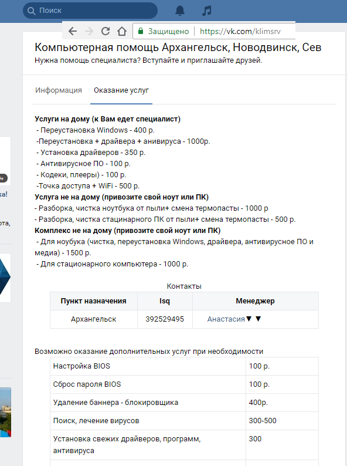
Task: Click the ISQ number 392529495 cell
Action: click(165, 319)
